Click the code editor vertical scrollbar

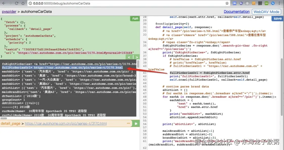point(282,87)
